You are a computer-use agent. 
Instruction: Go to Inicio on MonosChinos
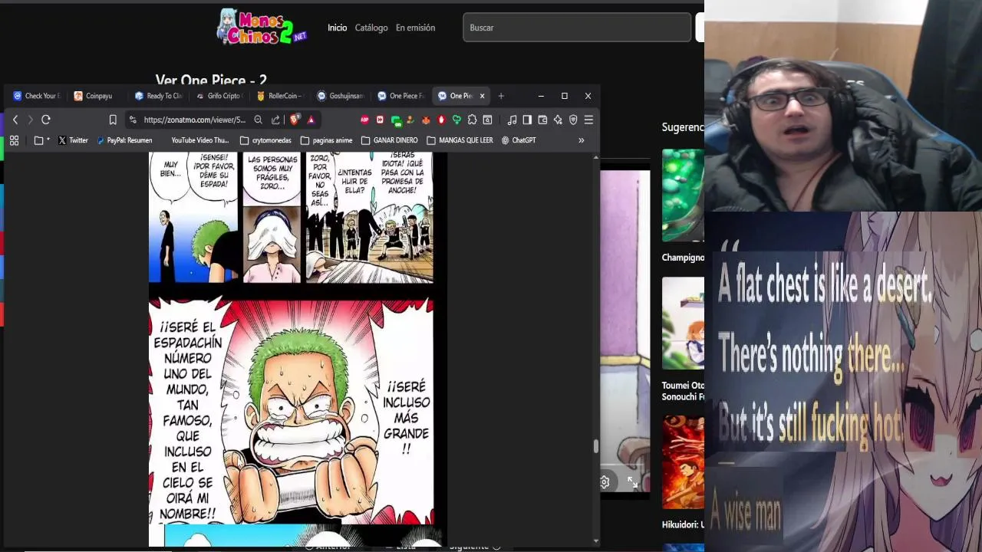338,28
